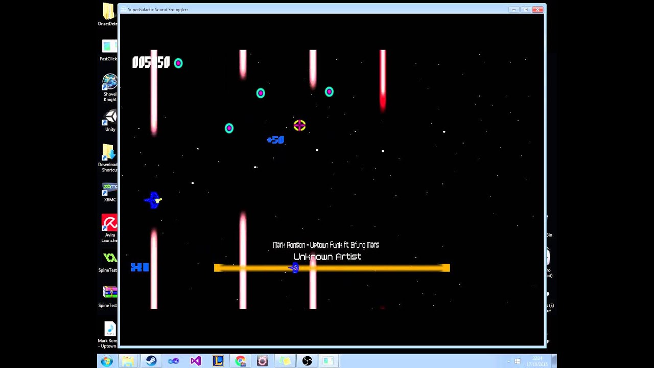Open Google Chrome from the taskbar
This screenshot has height=368, width=654.
point(240,361)
